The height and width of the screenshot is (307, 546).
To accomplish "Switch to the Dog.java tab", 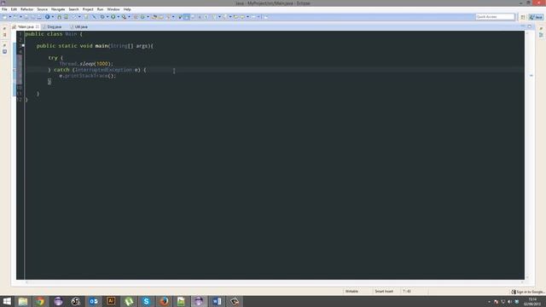I will tap(52, 26).
